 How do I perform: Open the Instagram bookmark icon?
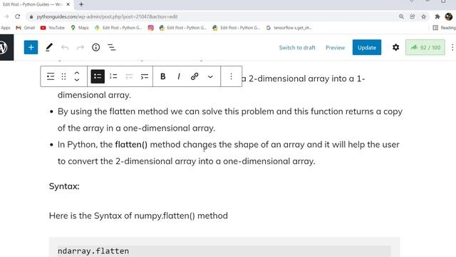click(150, 28)
